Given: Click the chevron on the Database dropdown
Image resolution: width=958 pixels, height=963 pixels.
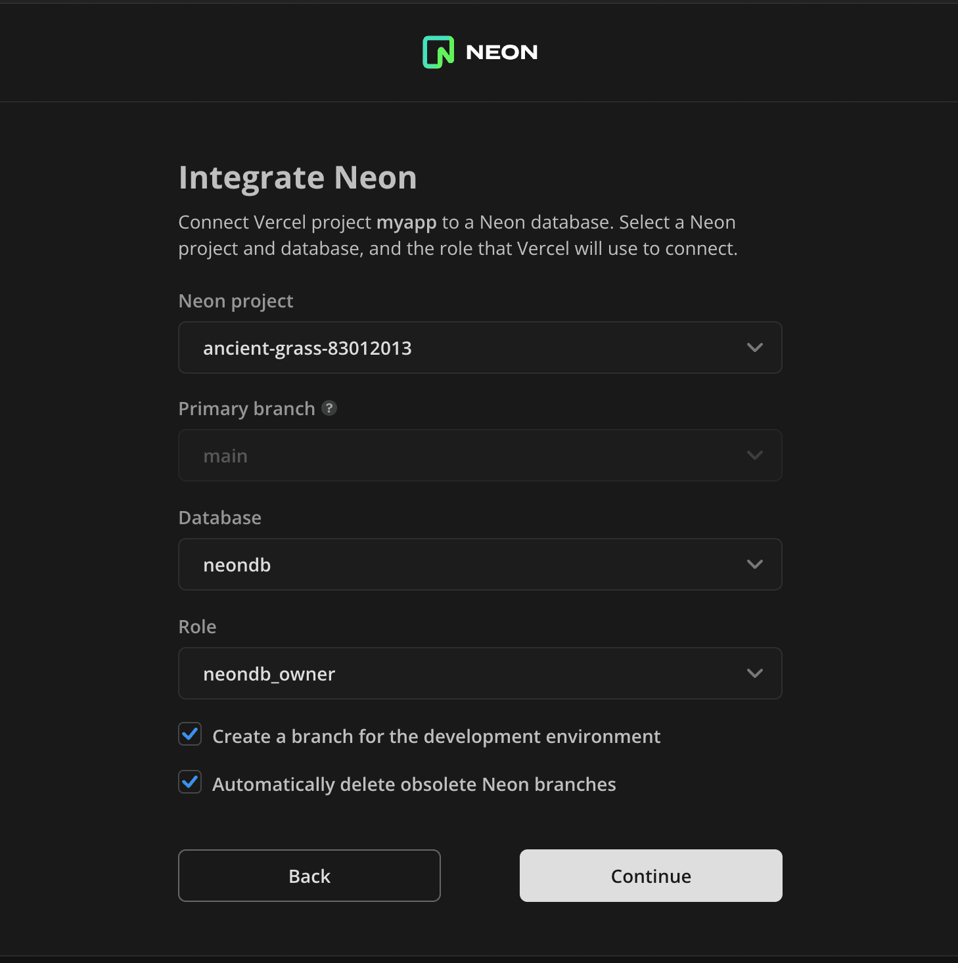Looking at the screenshot, I should pyautogui.click(x=754, y=564).
